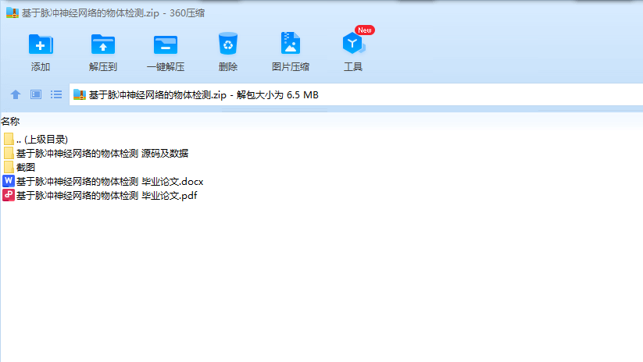Image resolution: width=643 pixels, height=362 pixels.
Task: Select '基于脉冲神经网络的物体检测 毕业论文.docx' file name
Action: 109,181
